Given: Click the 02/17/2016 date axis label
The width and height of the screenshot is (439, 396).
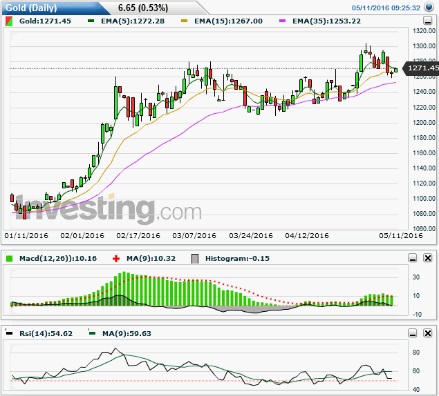Looking at the screenshot, I should (138, 236).
